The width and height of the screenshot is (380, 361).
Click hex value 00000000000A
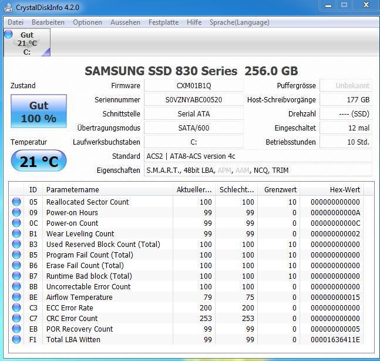(335, 212)
